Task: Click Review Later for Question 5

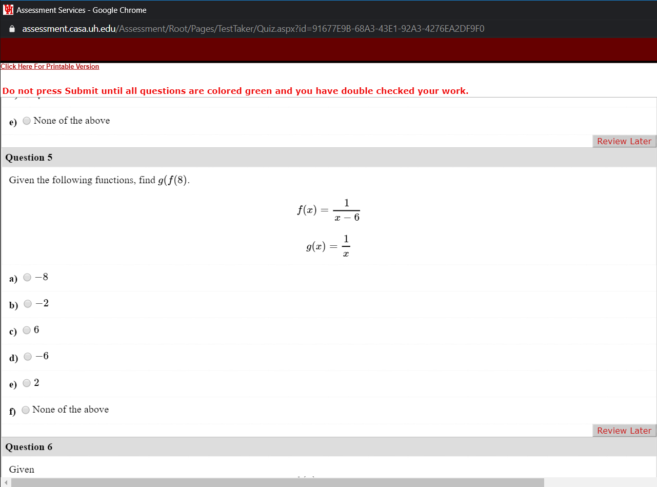Action: tap(624, 430)
